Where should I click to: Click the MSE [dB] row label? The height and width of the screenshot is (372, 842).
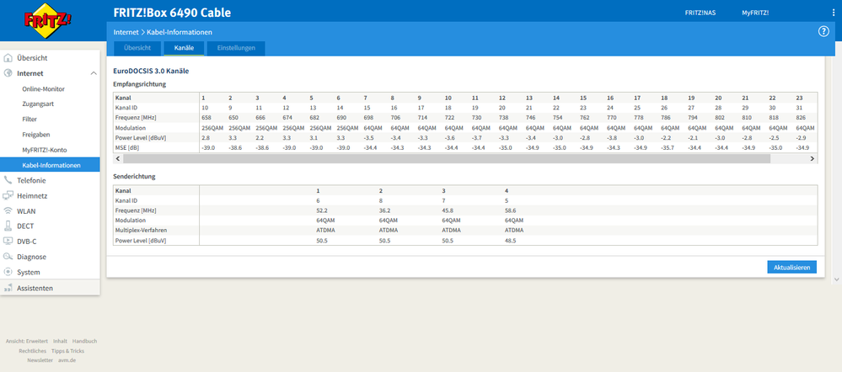pyautogui.click(x=126, y=147)
